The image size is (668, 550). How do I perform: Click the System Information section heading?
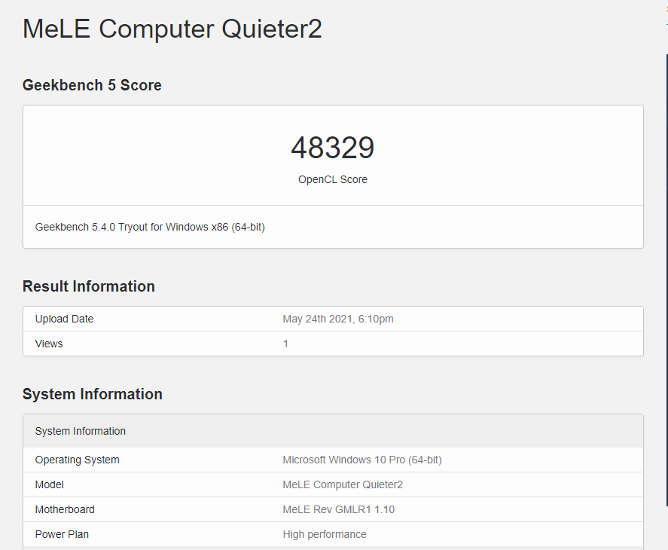pos(93,394)
